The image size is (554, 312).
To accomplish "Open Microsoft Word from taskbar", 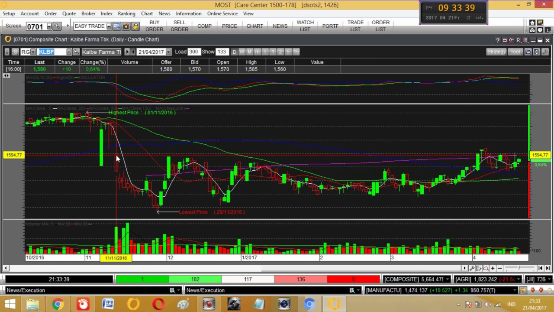I will [108, 304].
